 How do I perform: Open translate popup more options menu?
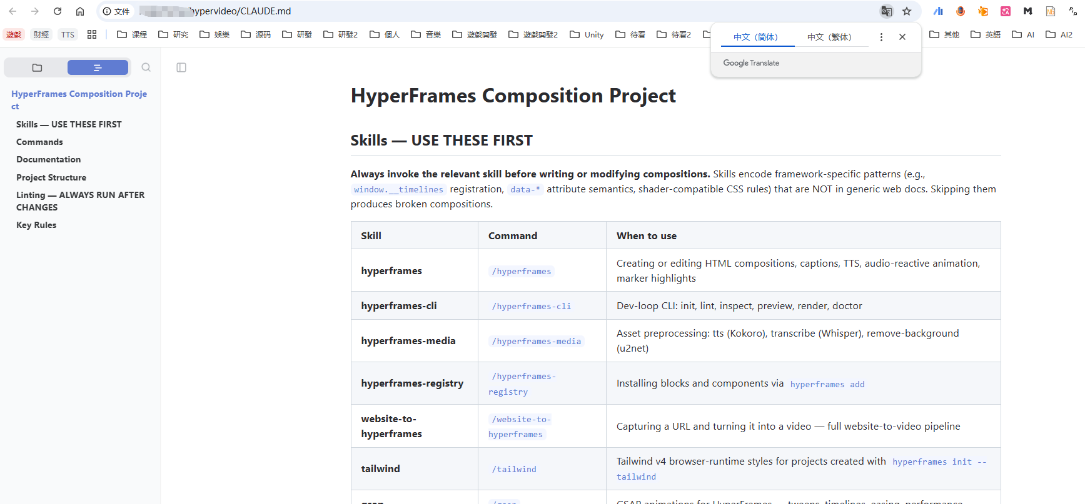point(881,37)
